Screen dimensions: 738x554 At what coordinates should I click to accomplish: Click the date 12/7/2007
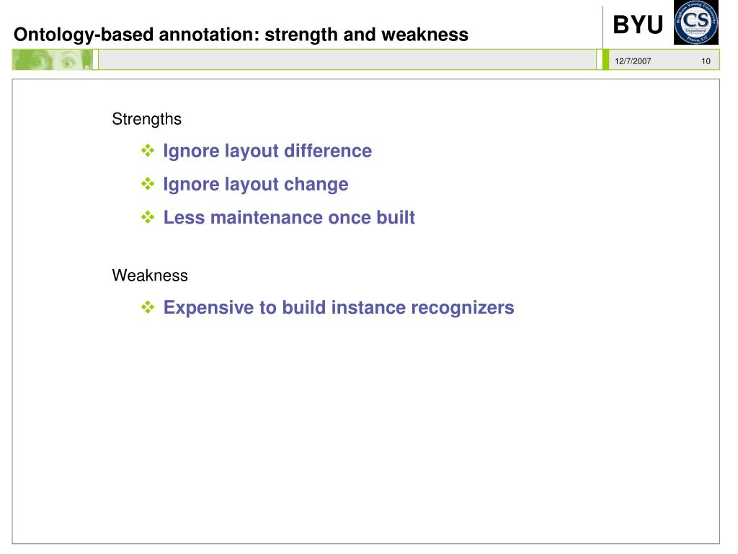click(633, 61)
